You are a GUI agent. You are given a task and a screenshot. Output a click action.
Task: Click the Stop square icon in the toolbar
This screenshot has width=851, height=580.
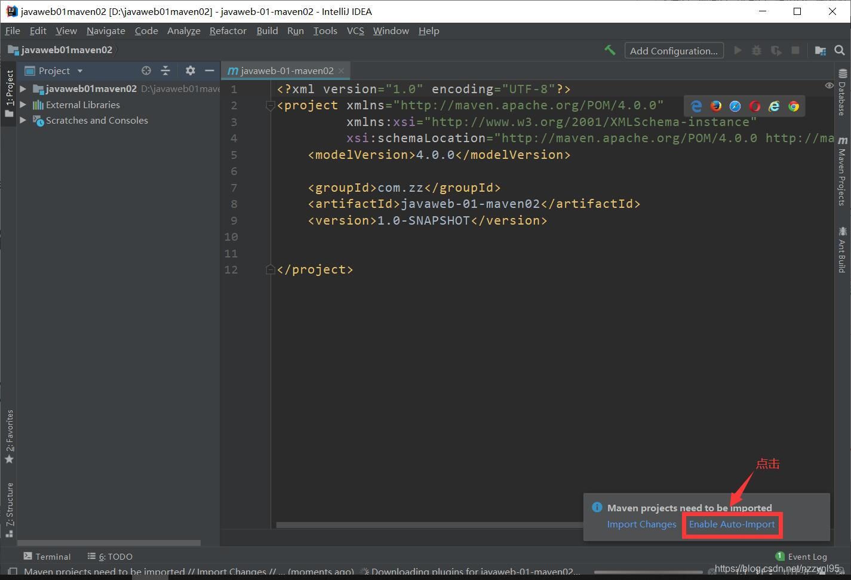click(795, 51)
